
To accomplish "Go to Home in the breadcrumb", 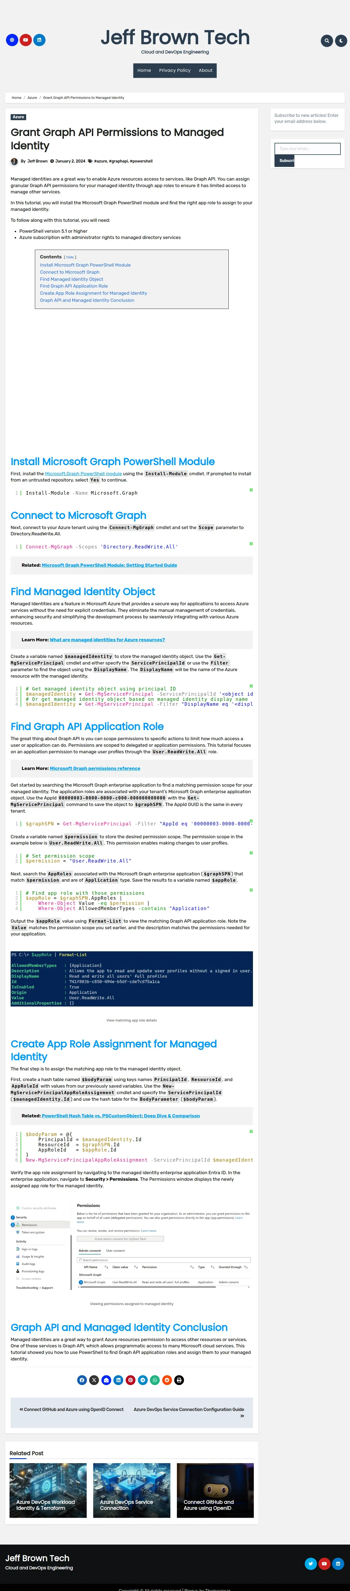I will pos(17,98).
